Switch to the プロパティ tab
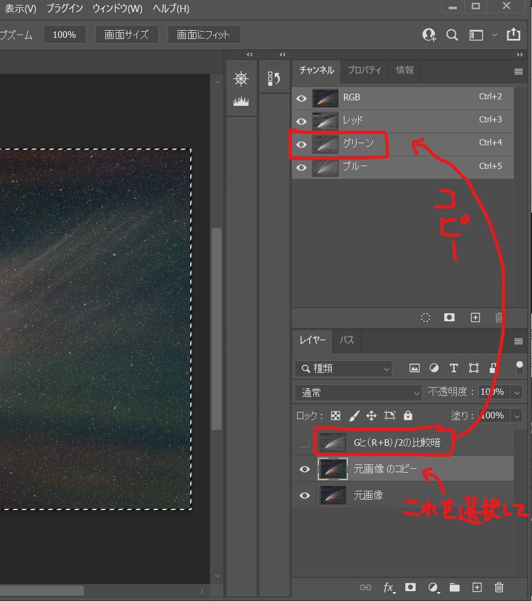 pos(364,71)
